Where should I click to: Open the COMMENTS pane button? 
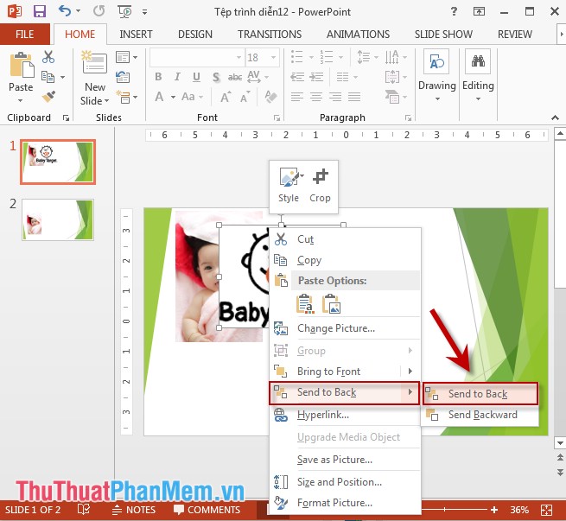tap(207, 510)
